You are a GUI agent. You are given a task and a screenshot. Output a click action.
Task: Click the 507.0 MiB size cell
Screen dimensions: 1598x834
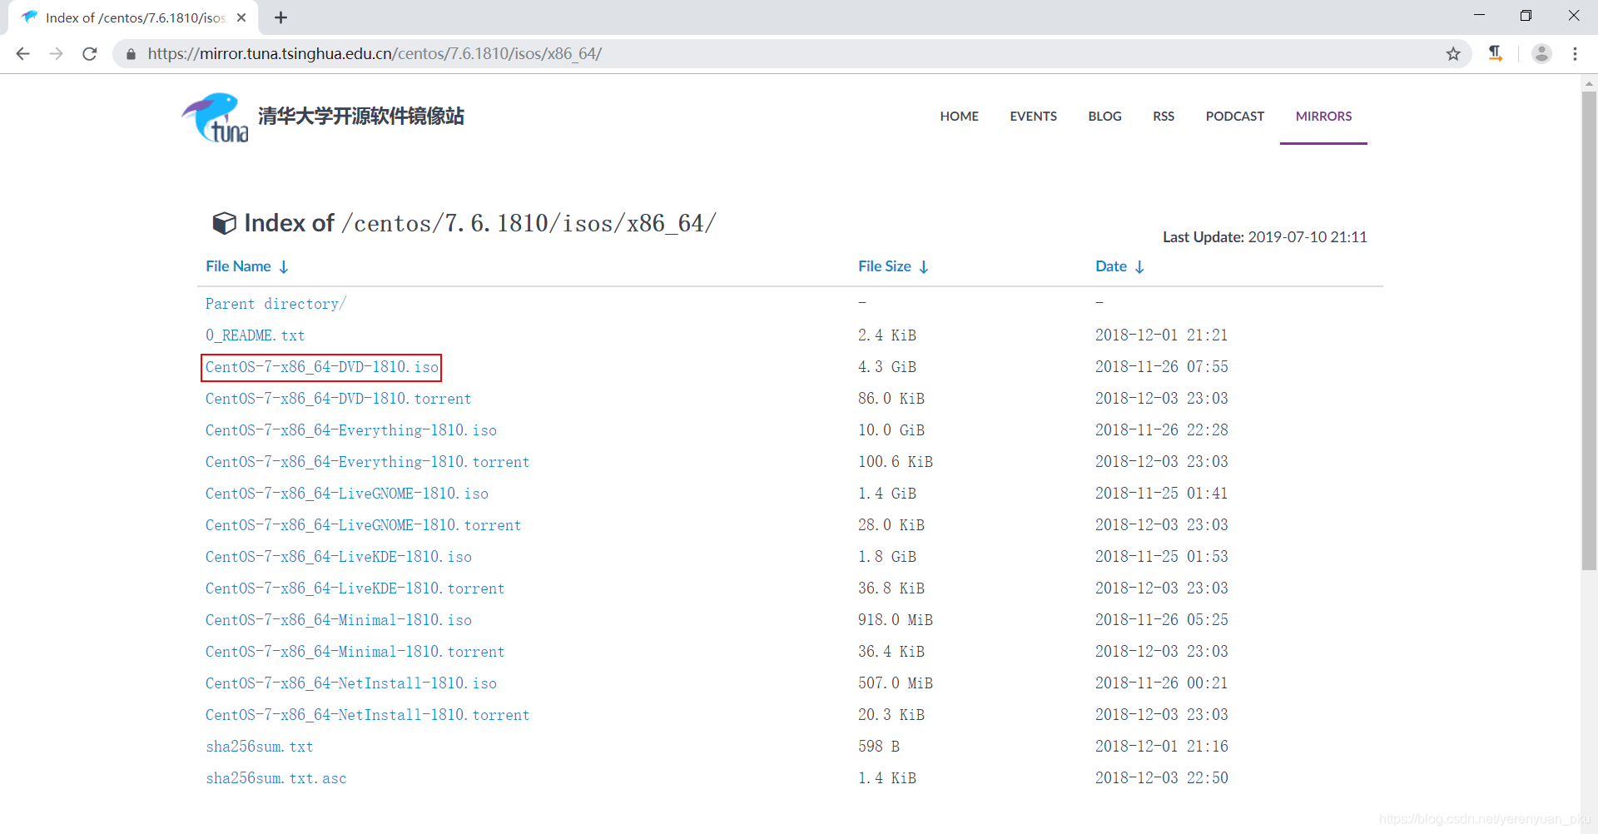point(895,683)
